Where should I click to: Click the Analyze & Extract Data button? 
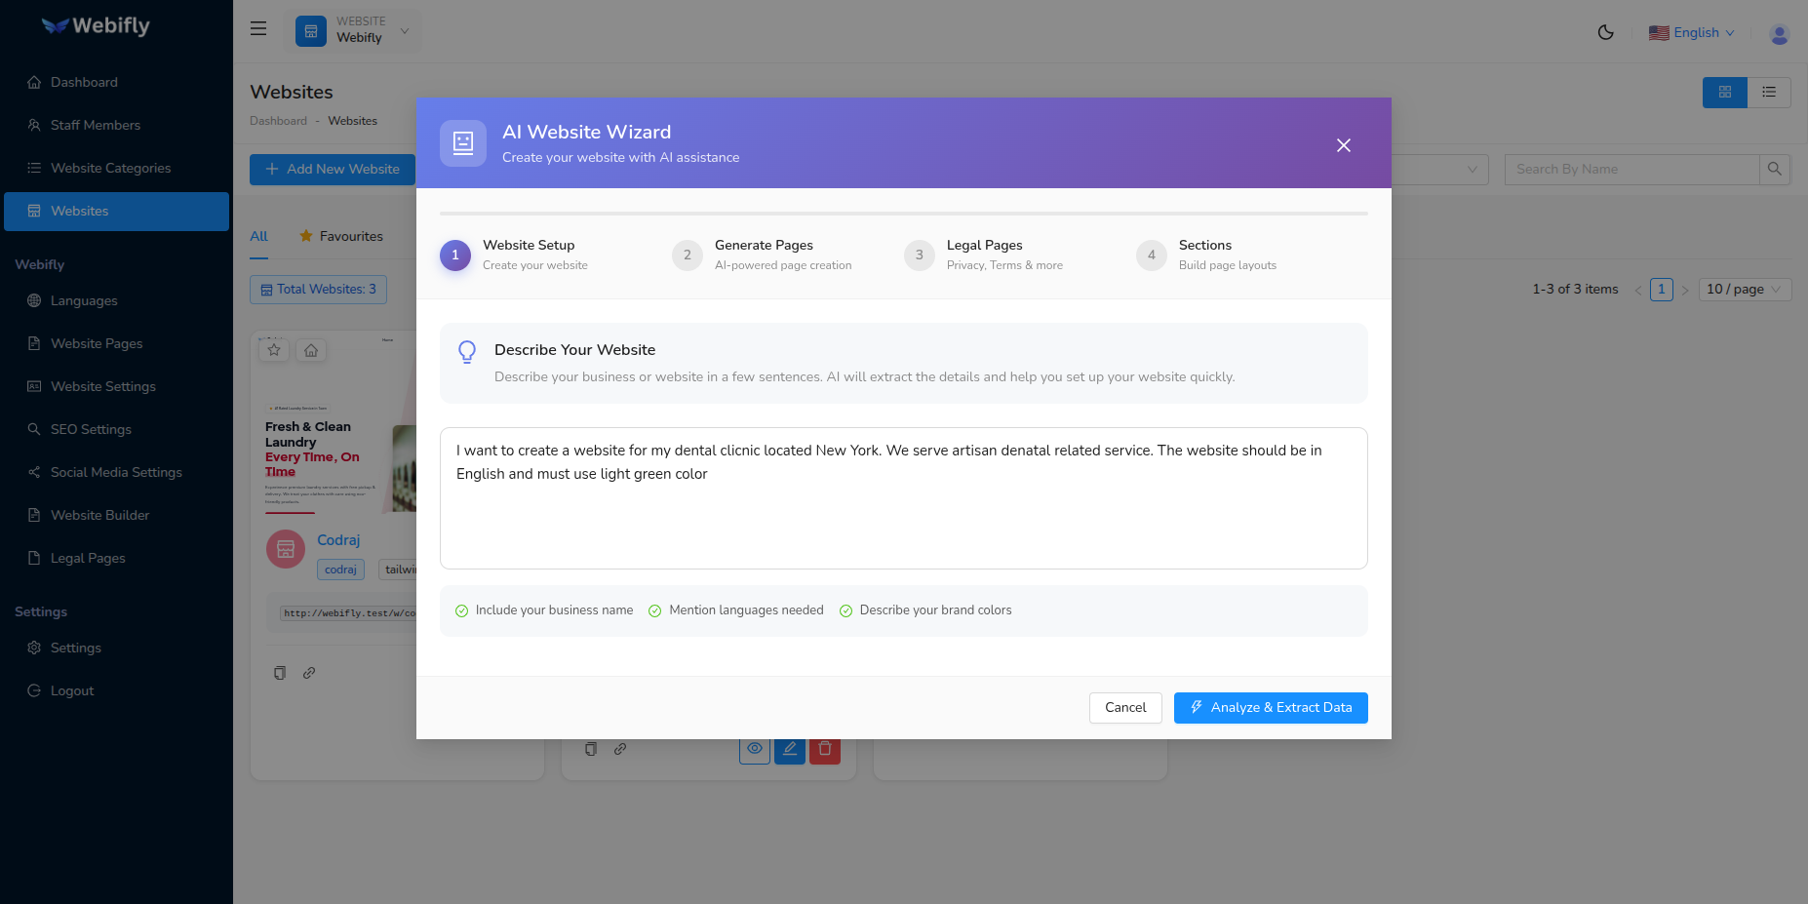tap(1271, 707)
